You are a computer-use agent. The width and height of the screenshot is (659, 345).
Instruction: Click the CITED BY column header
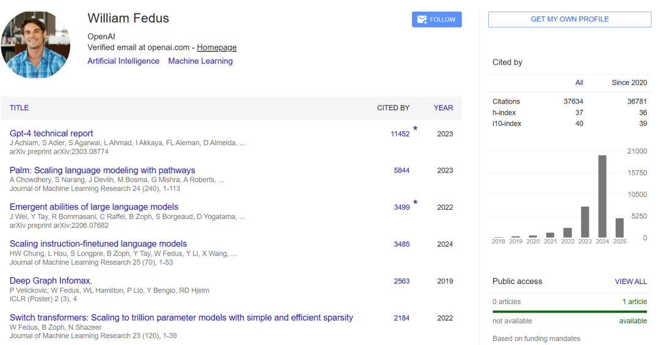pos(393,108)
